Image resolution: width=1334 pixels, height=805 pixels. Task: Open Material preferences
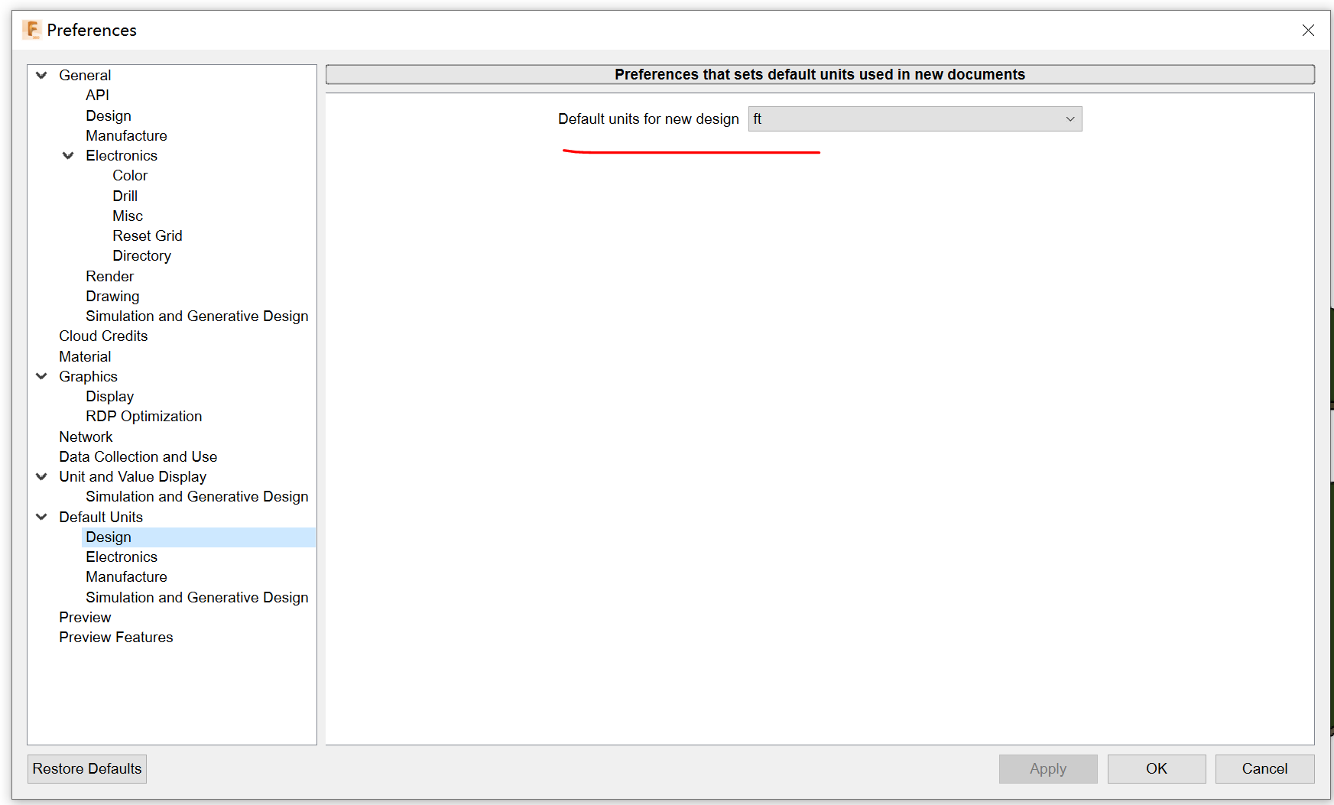pyautogui.click(x=85, y=356)
